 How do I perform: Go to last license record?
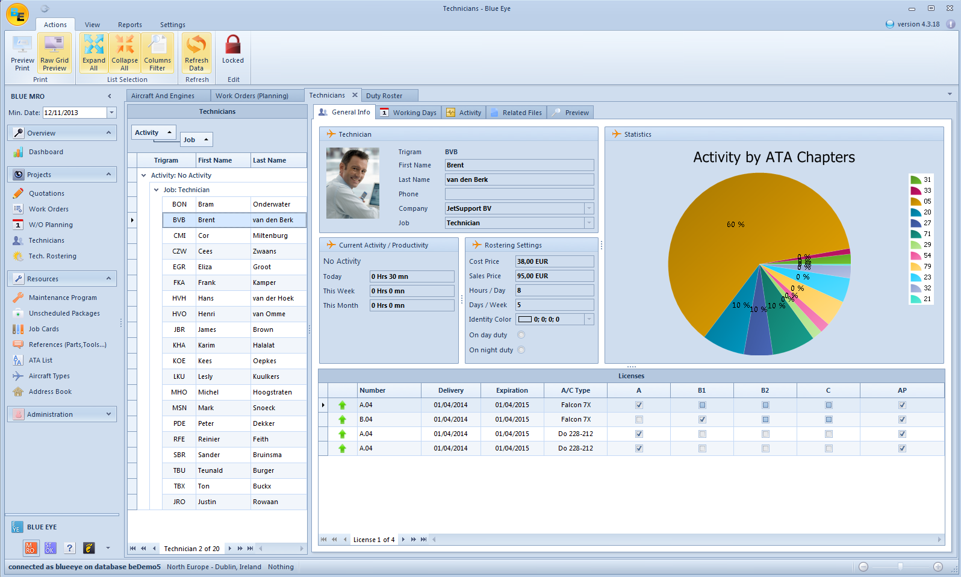423,539
